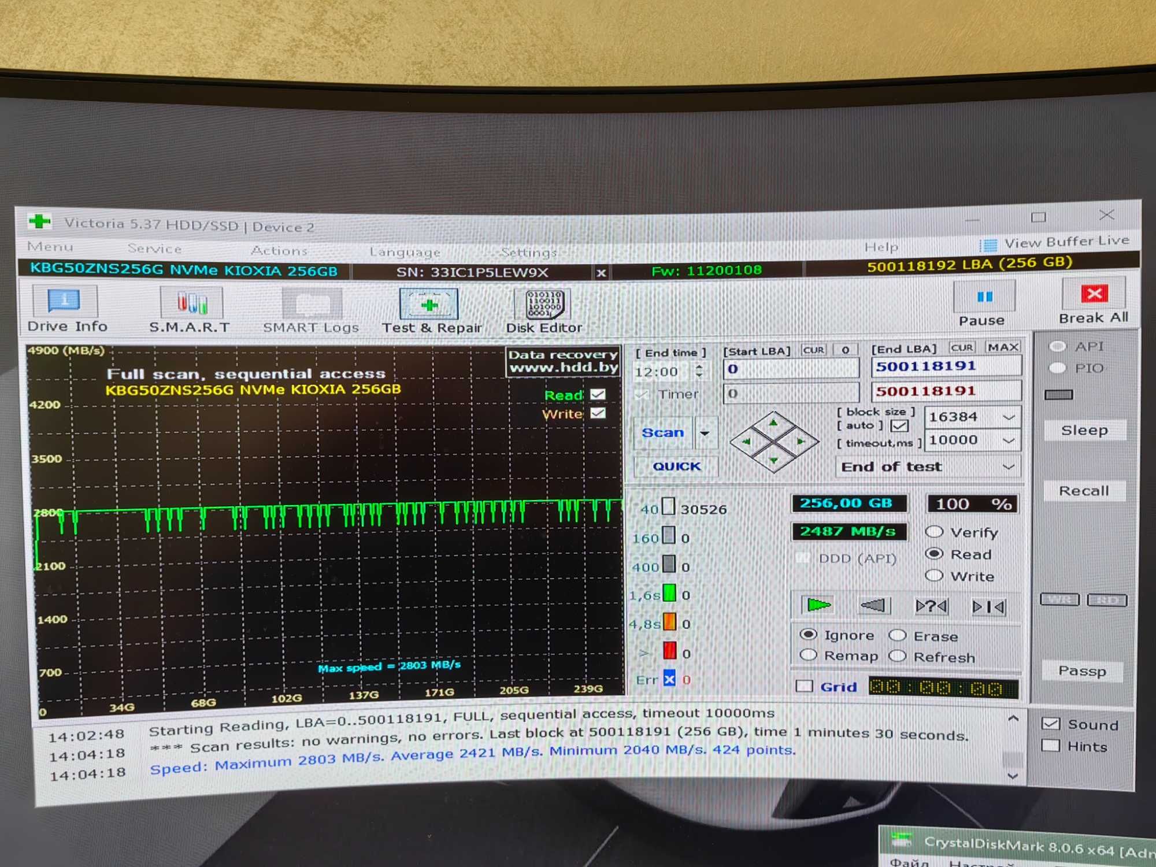
Task: Click the CUR button beside Start LBA
Action: pyautogui.click(x=813, y=350)
